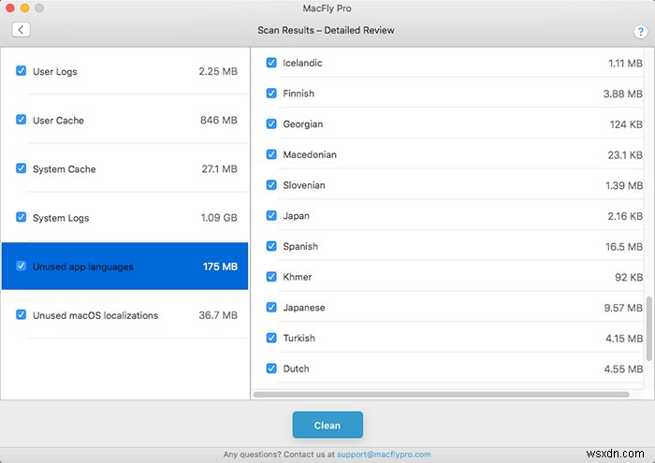
Task: Toggle the Georgian language checkbox
Action: pyautogui.click(x=271, y=123)
